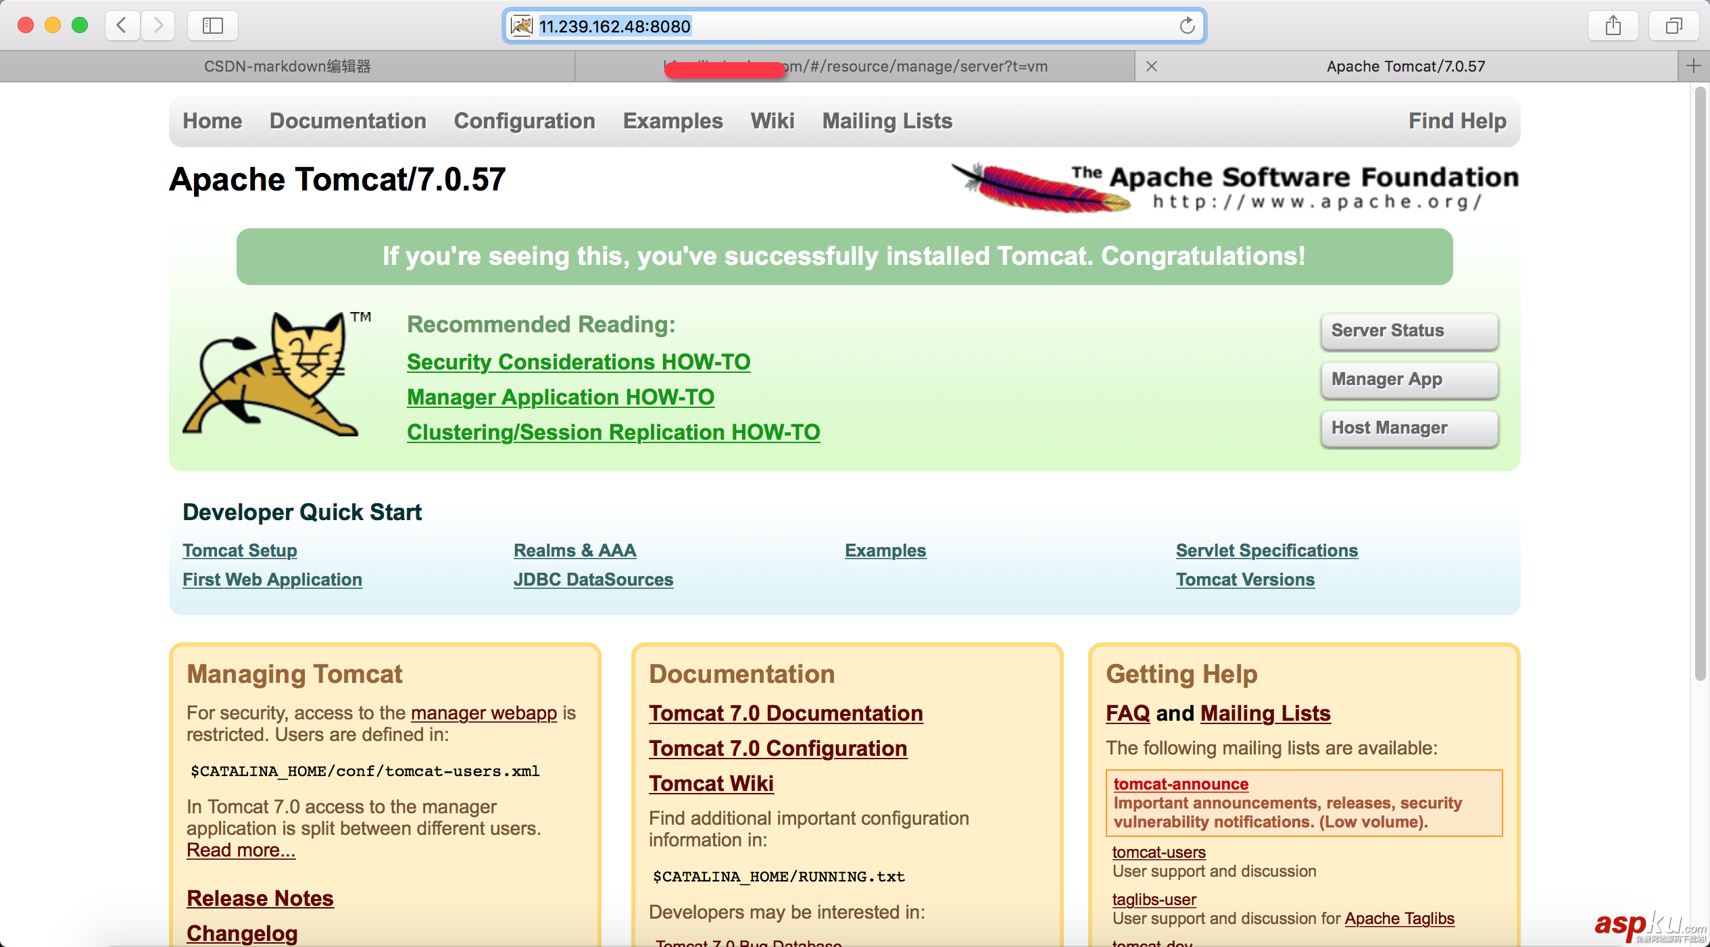Open Security Considerations HOW-TO link
Image resolution: width=1710 pixels, height=947 pixels.
(x=579, y=362)
